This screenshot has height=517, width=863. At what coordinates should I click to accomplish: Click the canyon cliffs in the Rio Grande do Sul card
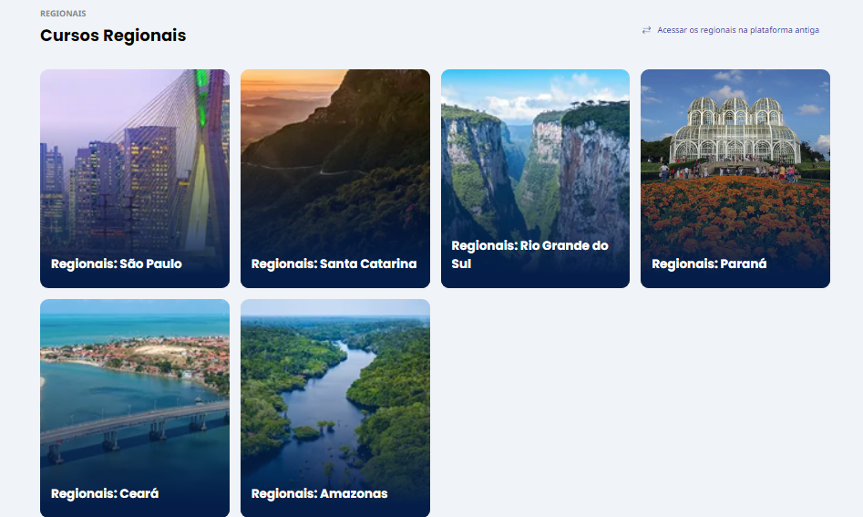535,171
